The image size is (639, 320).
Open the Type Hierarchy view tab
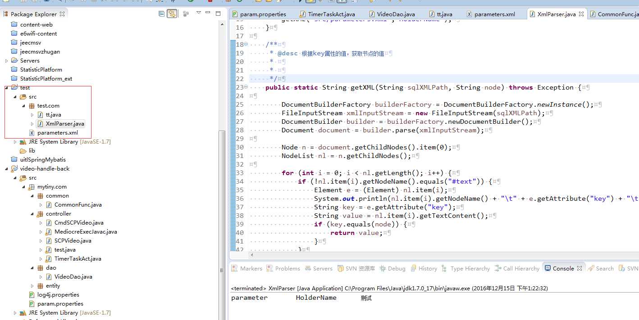pyautogui.click(x=466, y=268)
